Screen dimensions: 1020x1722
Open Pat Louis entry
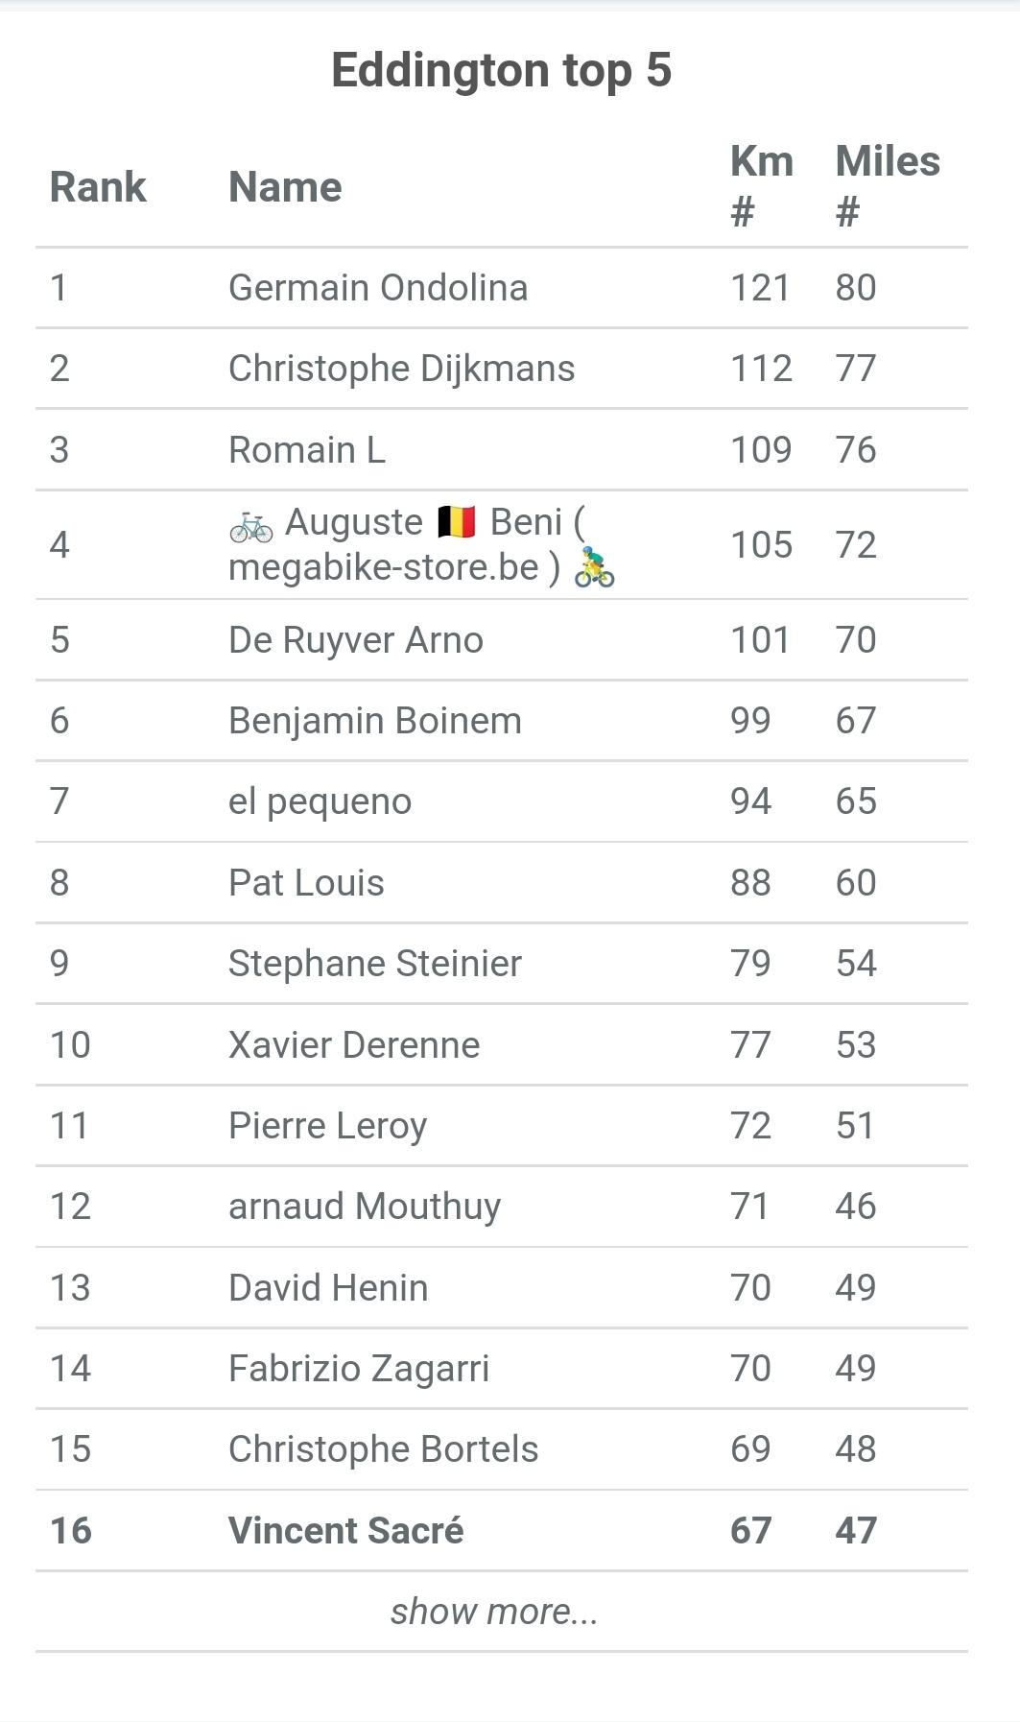tap(306, 883)
